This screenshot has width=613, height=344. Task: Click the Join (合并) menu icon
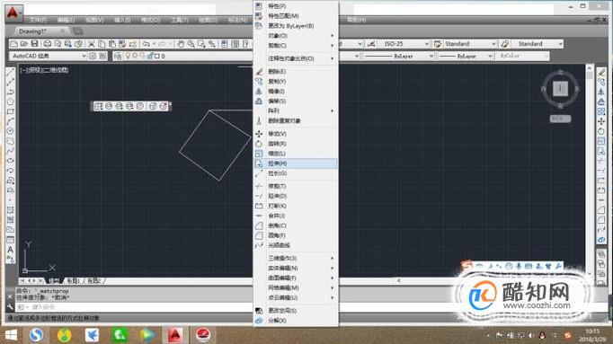(x=259, y=216)
